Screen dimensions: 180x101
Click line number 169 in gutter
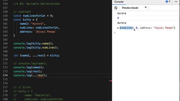pos(5,56)
